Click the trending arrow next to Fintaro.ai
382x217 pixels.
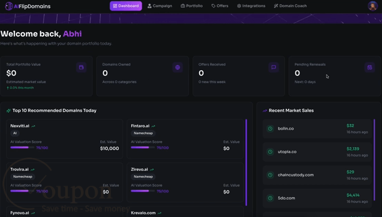[153, 126]
